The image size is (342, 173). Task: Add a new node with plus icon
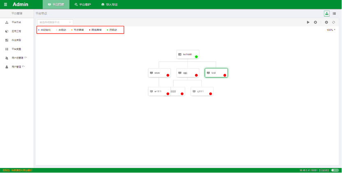click(x=326, y=22)
